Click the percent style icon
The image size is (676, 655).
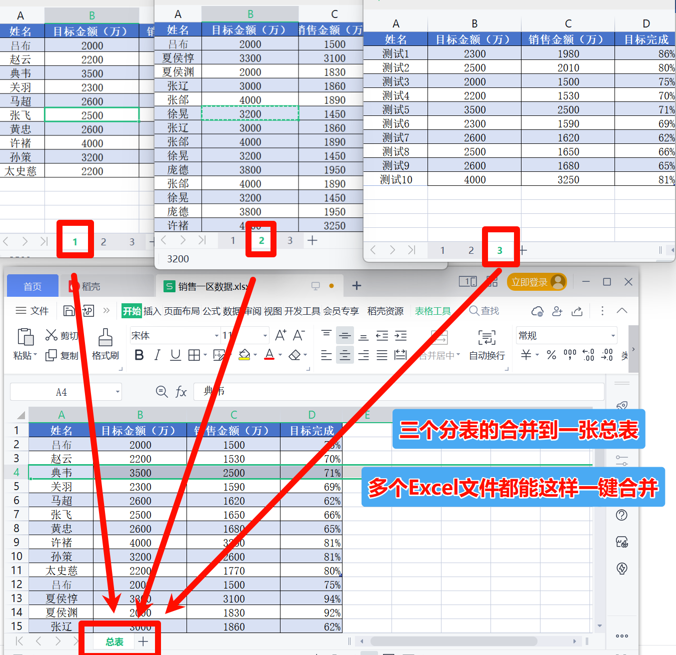click(x=551, y=355)
